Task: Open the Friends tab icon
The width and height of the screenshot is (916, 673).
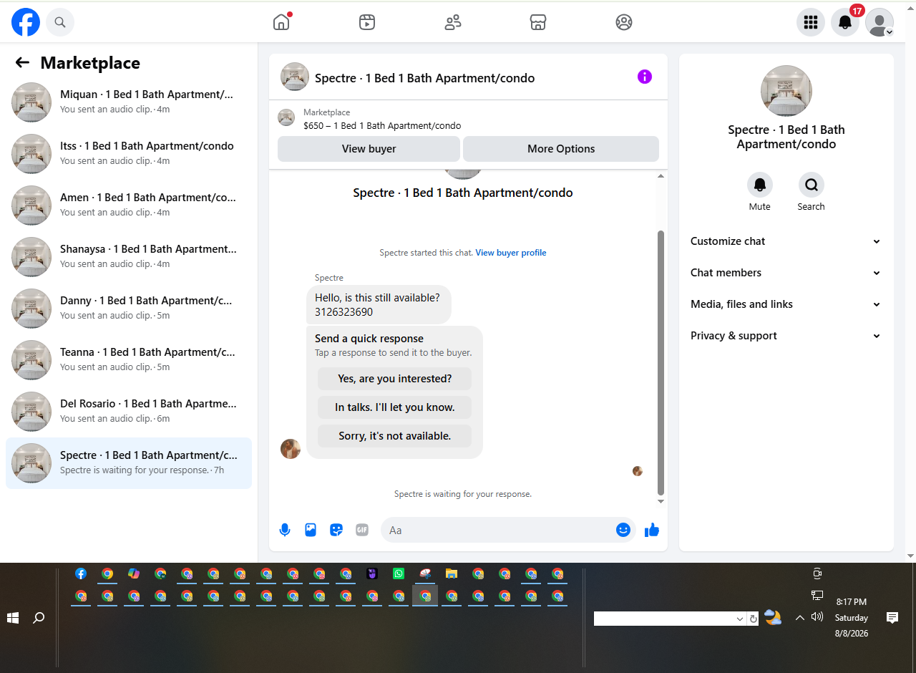Action: click(x=453, y=22)
